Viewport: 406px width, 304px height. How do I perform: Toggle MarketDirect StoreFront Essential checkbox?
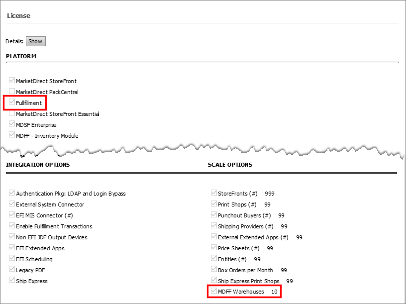pos(11,113)
